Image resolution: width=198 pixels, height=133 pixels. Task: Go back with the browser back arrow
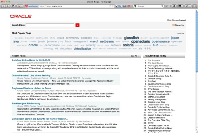pos(3,6)
